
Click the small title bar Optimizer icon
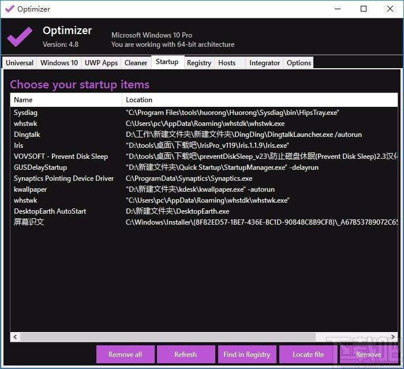point(10,9)
